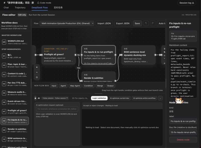Select the DeepSeek Flow tab
Image resolution: width=201 pixels, height=148 pixels.
[x=40, y=8]
